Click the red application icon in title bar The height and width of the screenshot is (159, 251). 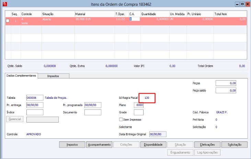5,4
